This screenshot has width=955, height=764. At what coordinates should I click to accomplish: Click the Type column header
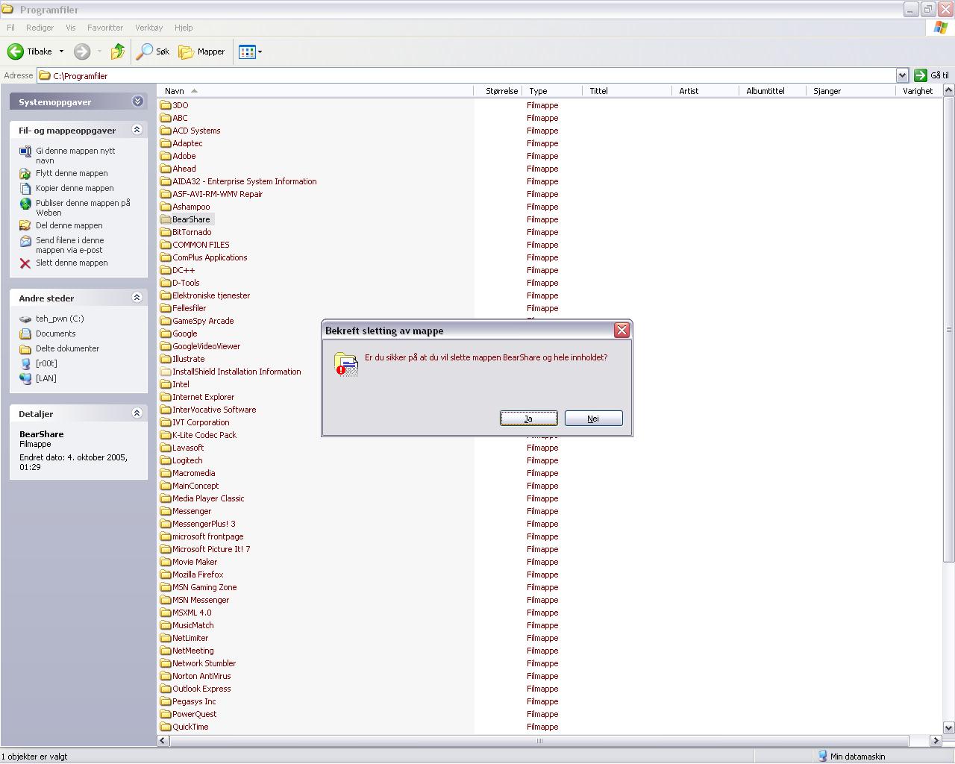[x=552, y=91]
